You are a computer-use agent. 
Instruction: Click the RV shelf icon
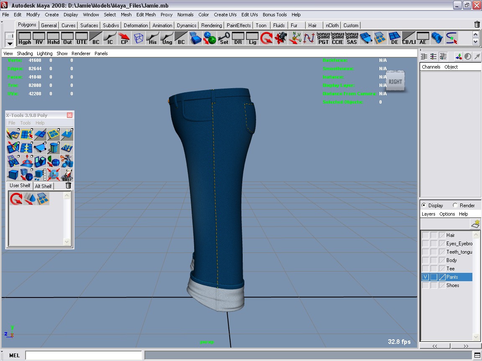(x=39, y=38)
